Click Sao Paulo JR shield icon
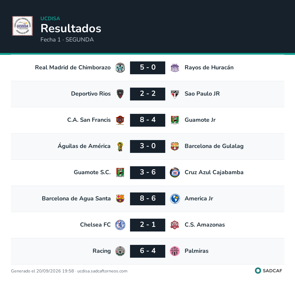 175,94
